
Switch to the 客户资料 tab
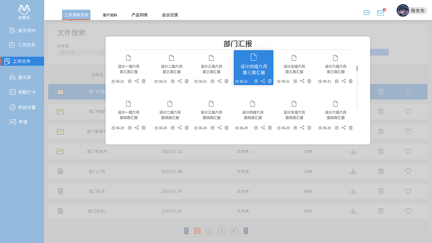110,15
